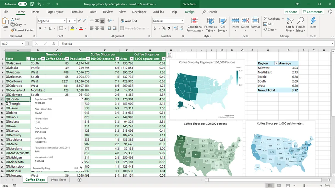Screen dimensions: 335x188
Task: Click the Increase Font Size icon
Action: click(79, 21)
